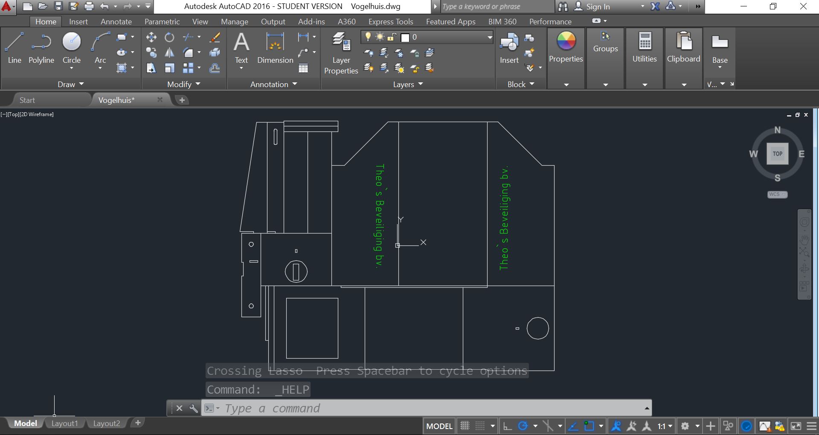Click the Sign In button
The image size is (819, 435).
pyautogui.click(x=597, y=6)
